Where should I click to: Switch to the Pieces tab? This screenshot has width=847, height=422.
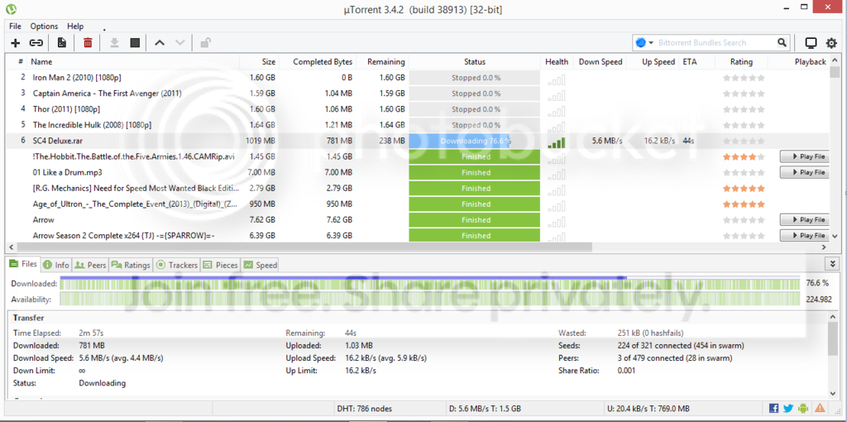pos(220,265)
